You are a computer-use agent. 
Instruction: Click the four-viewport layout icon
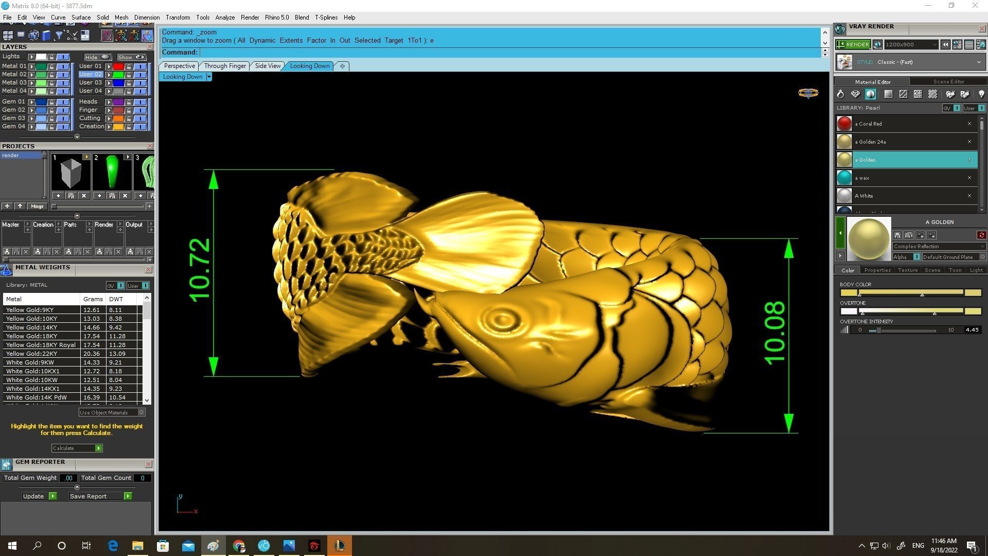[x=8, y=35]
